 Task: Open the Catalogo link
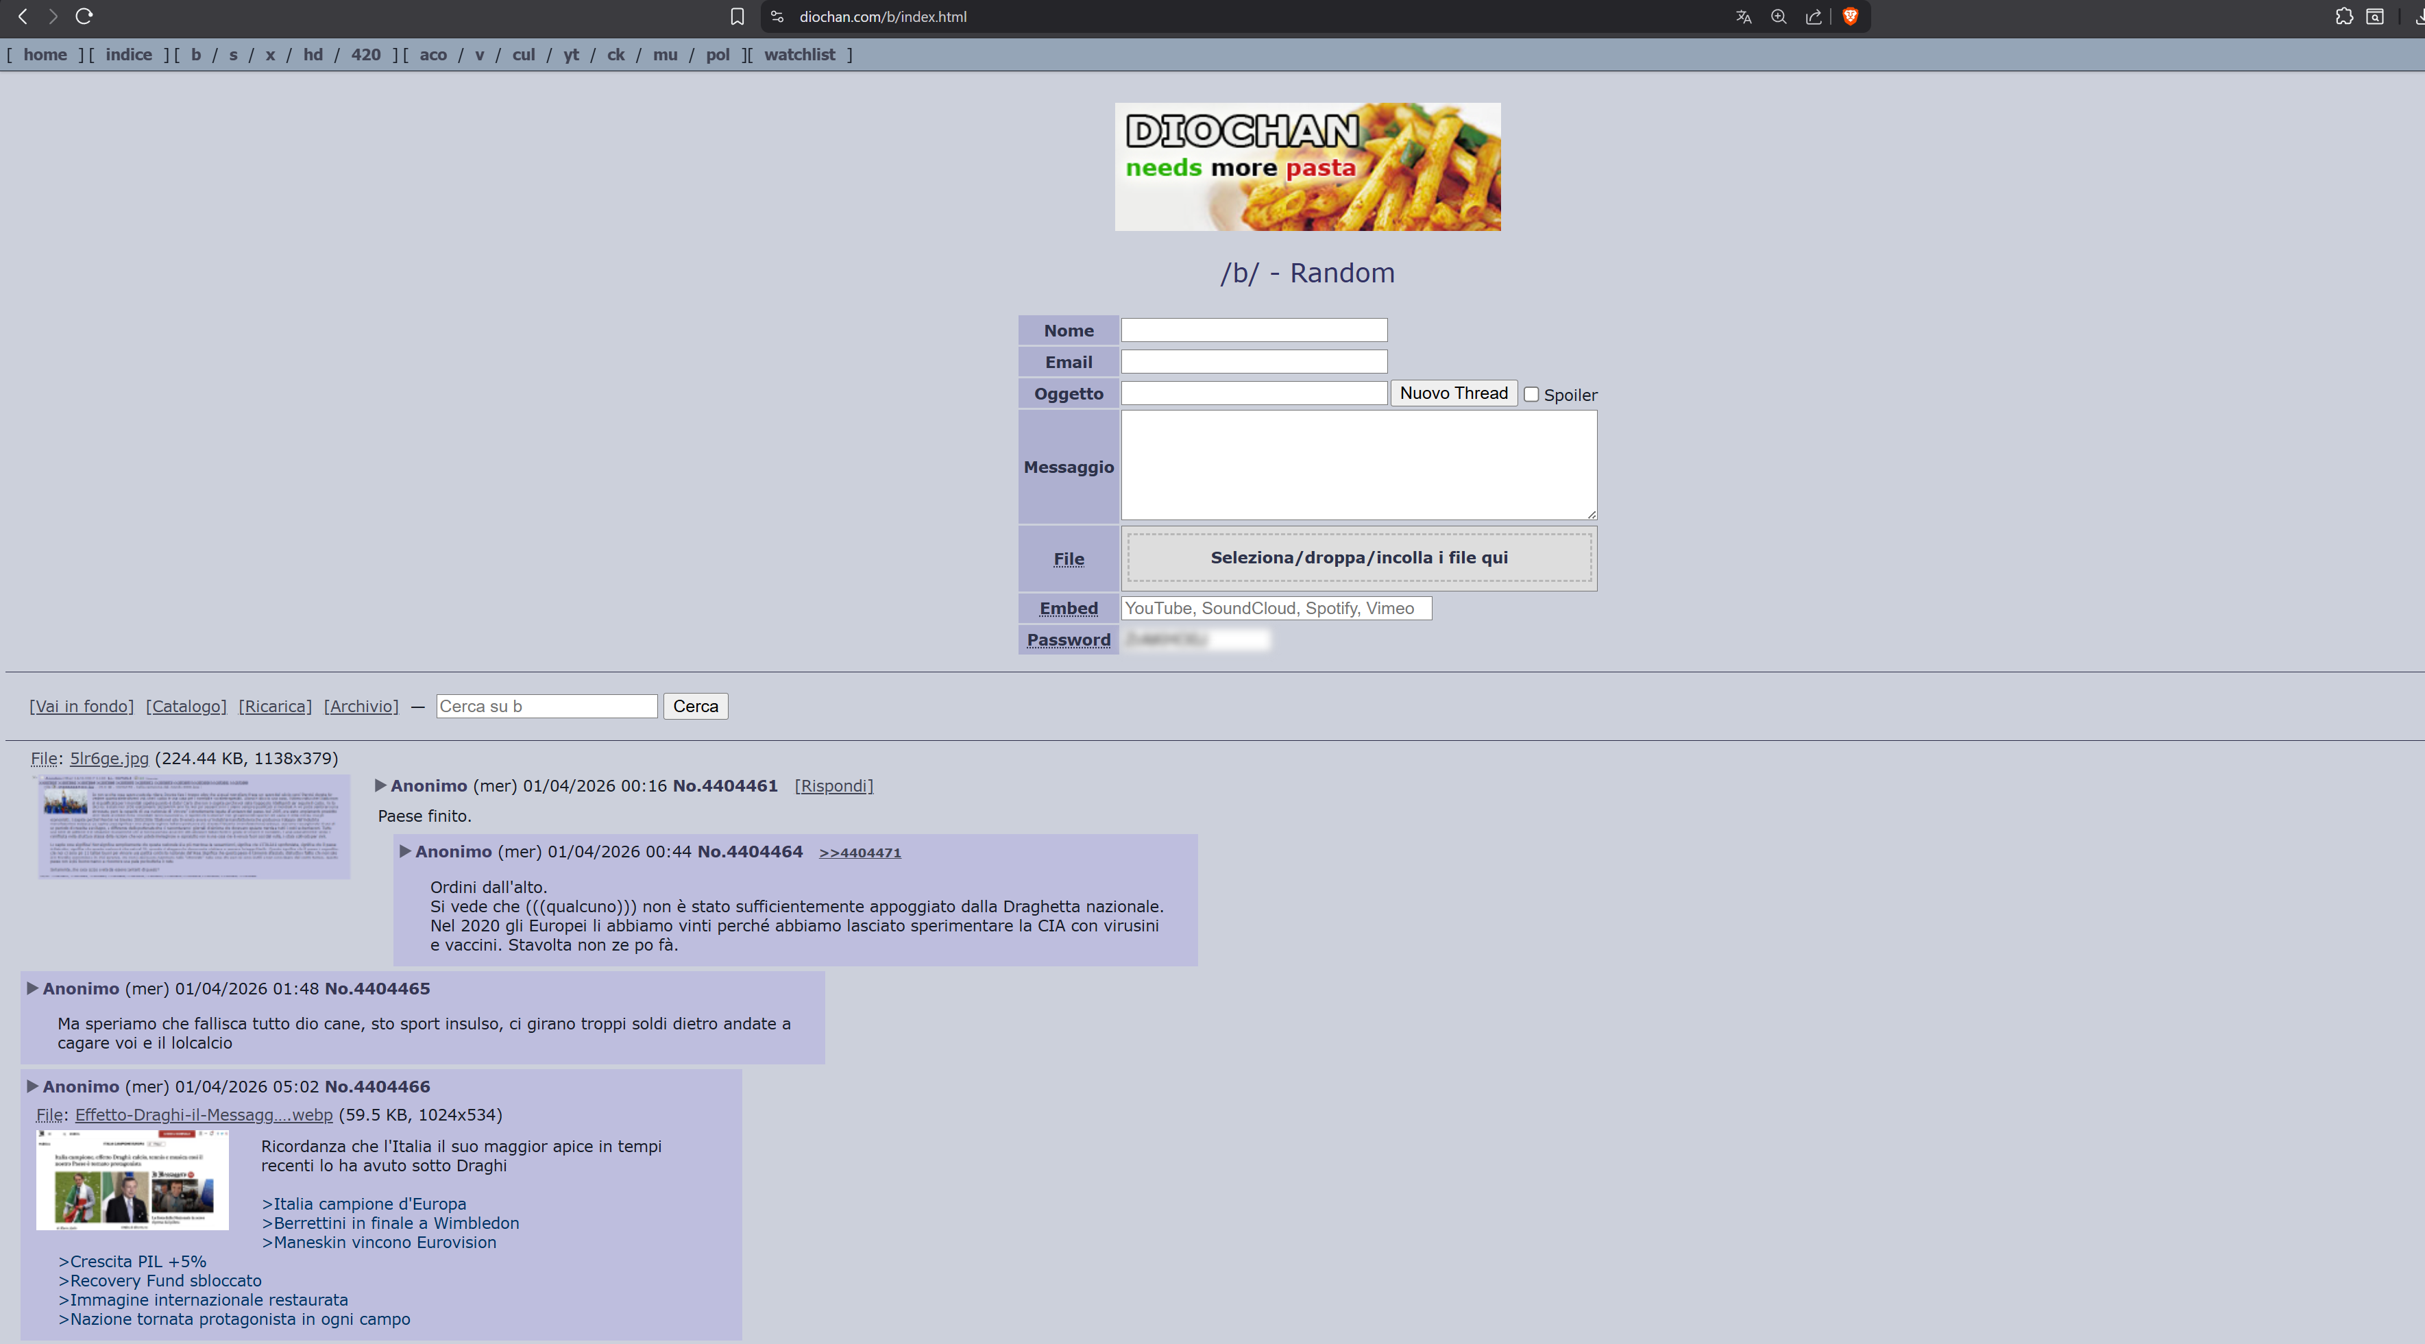point(186,706)
